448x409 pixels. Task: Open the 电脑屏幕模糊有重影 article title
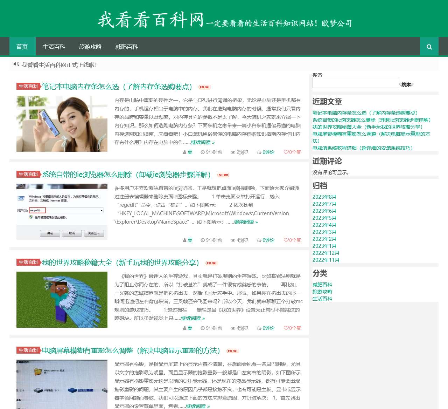coord(131,350)
